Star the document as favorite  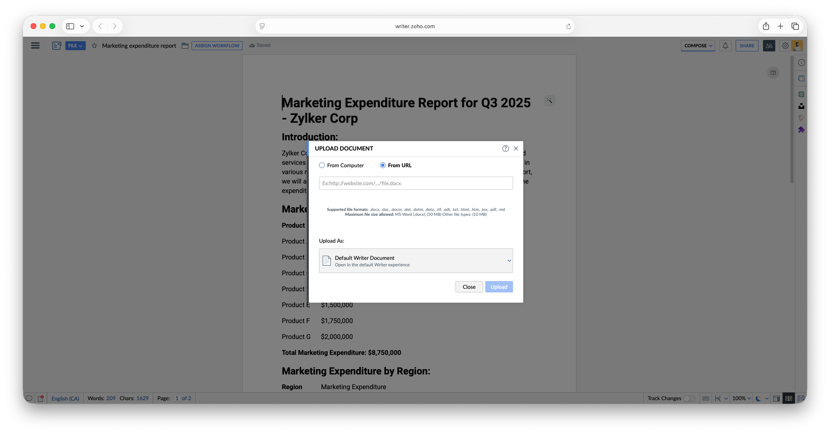click(94, 46)
